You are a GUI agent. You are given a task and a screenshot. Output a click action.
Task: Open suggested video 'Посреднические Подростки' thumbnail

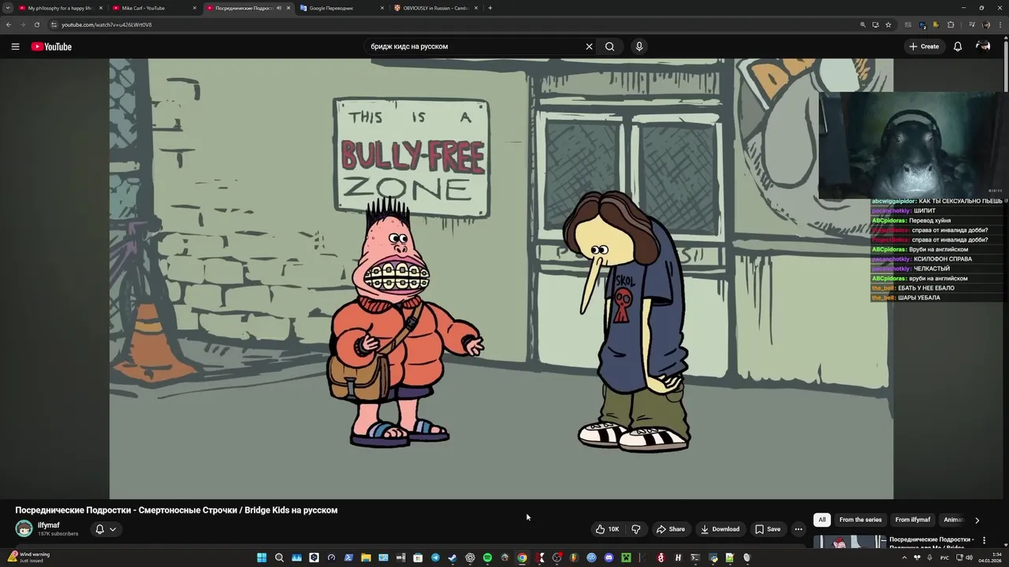coord(850,542)
